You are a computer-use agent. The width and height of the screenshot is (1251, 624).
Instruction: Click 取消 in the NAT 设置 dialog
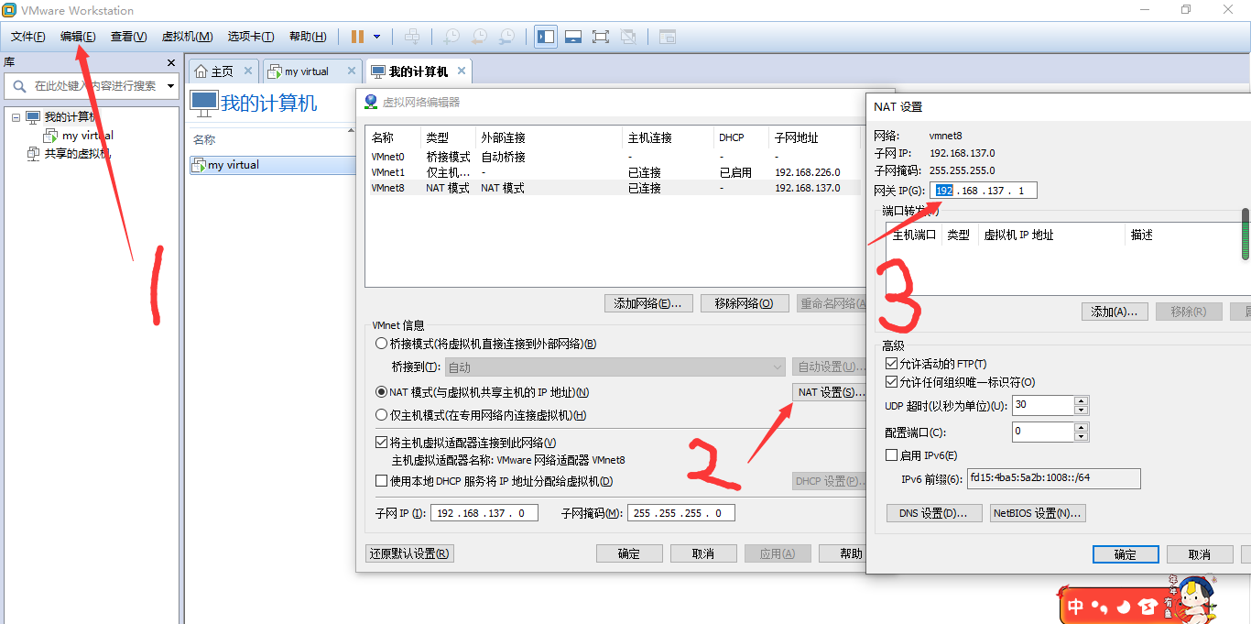pyautogui.click(x=1200, y=554)
